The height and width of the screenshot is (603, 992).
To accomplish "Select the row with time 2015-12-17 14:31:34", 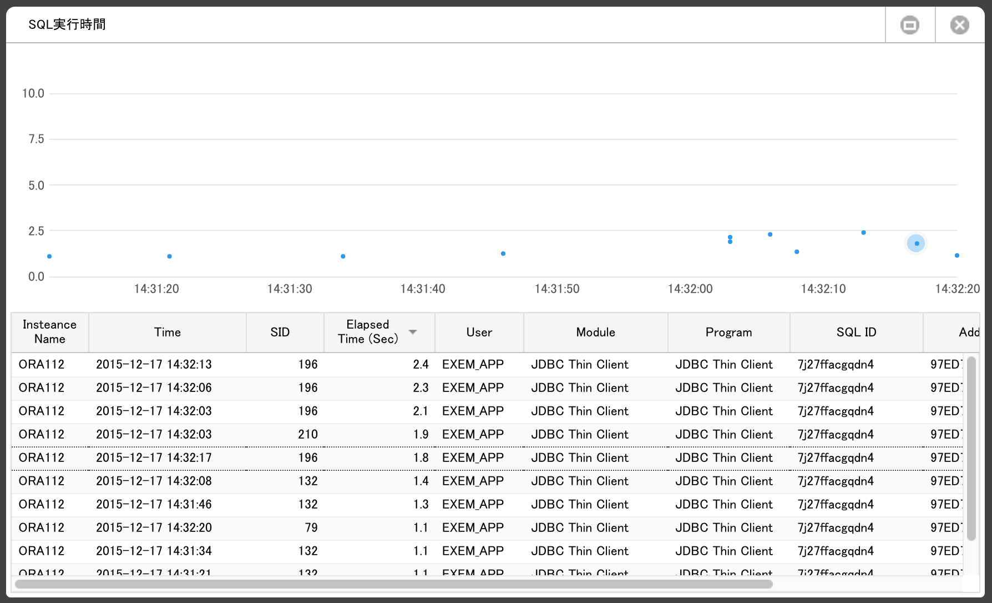I will click(x=487, y=551).
